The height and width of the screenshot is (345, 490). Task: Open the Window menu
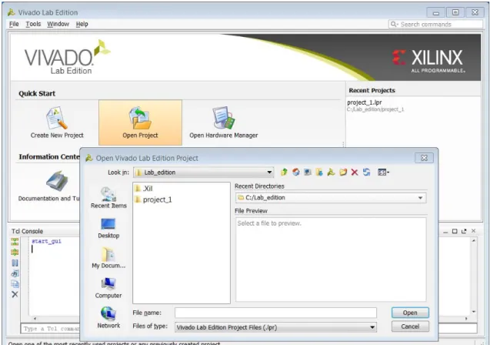pos(58,24)
